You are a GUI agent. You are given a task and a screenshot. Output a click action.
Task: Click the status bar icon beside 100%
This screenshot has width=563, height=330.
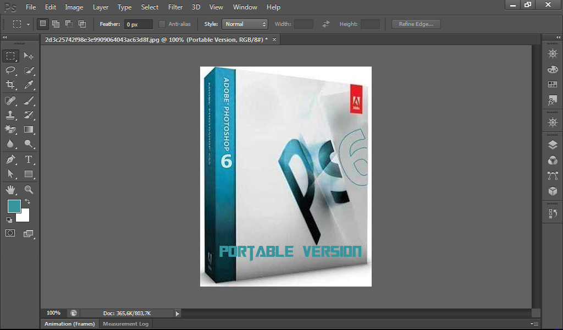click(x=74, y=313)
